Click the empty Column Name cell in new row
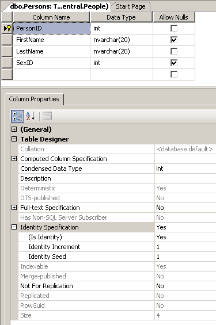 click(x=52, y=74)
